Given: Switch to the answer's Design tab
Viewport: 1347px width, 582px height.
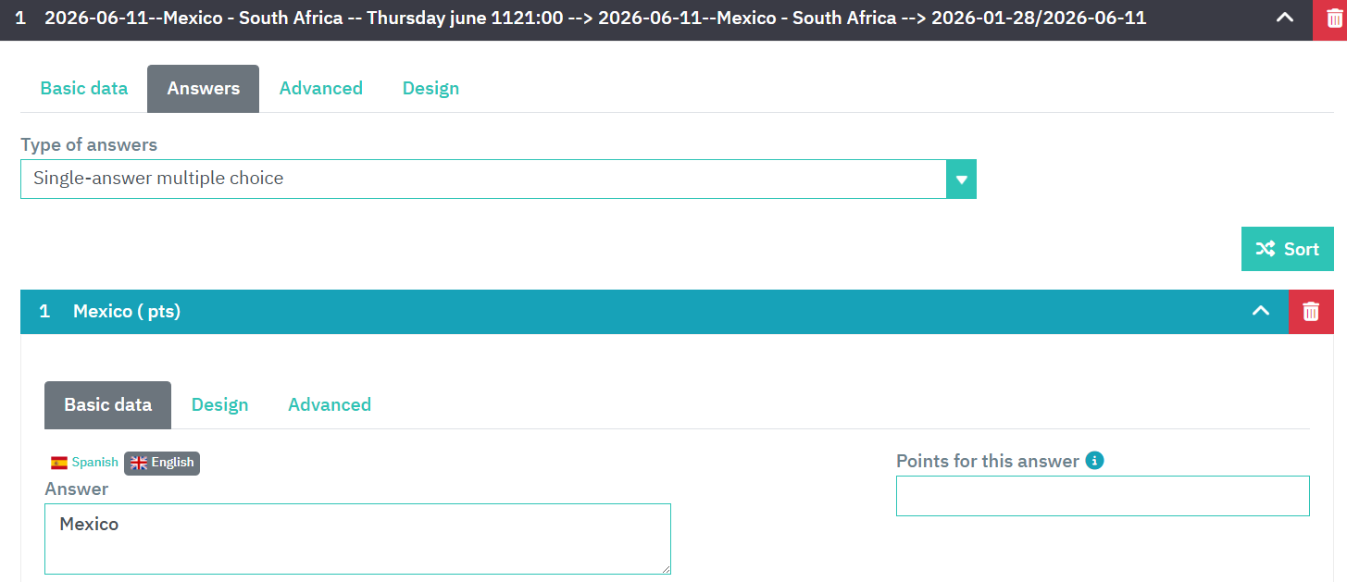Looking at the screenshot, I should tap(219, 405).
